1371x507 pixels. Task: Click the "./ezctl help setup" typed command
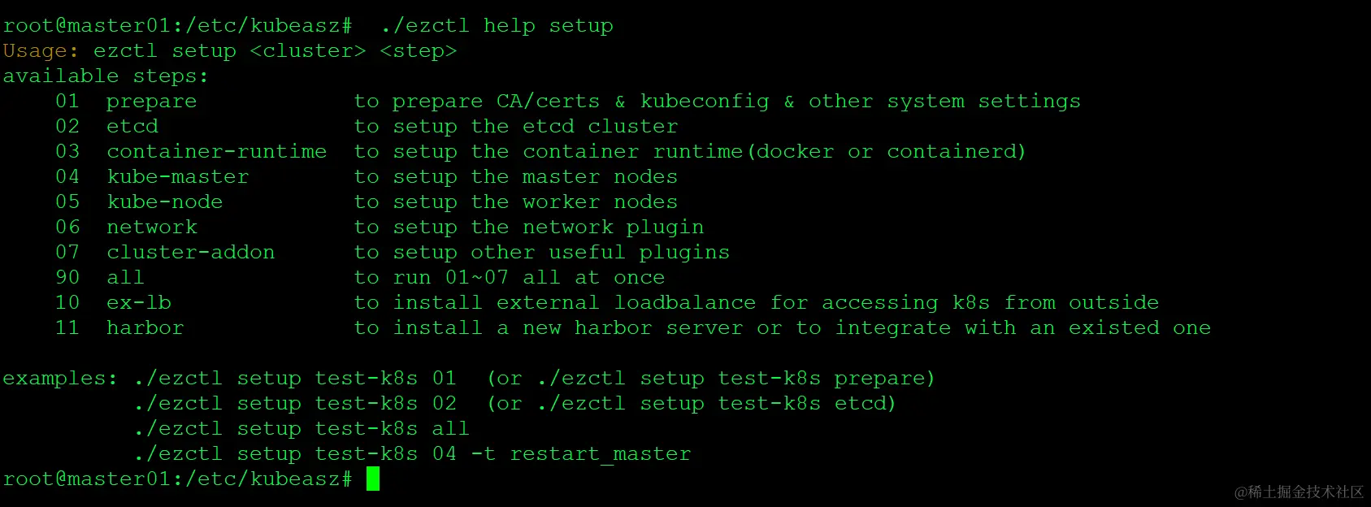497,26
